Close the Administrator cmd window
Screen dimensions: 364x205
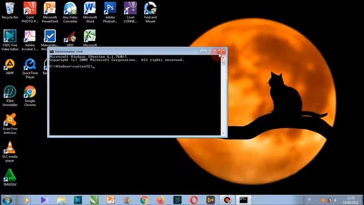tap(221, 51)
